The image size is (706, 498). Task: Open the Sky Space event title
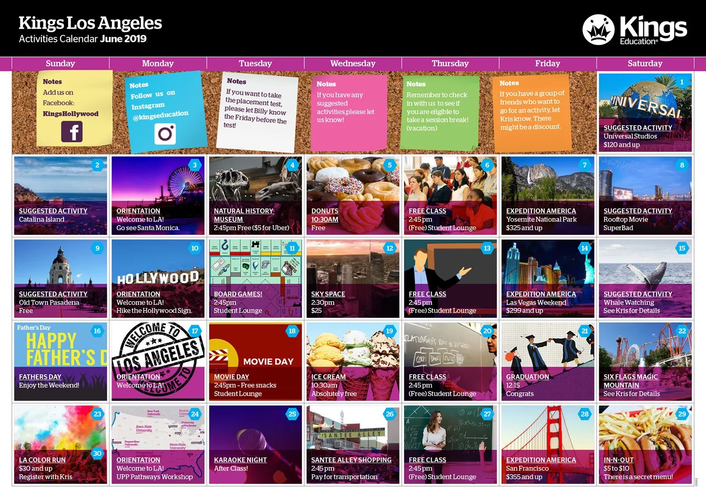pyautogui.click(x=328, y=294)
